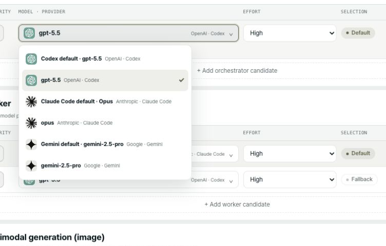The image size is (386, 246).
Task: Select Gemini default · gemini-2.5-pro option
Action: tap(105, 145)
